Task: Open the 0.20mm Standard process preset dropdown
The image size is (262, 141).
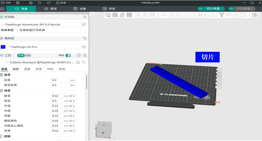Action: tap(40, 62)
